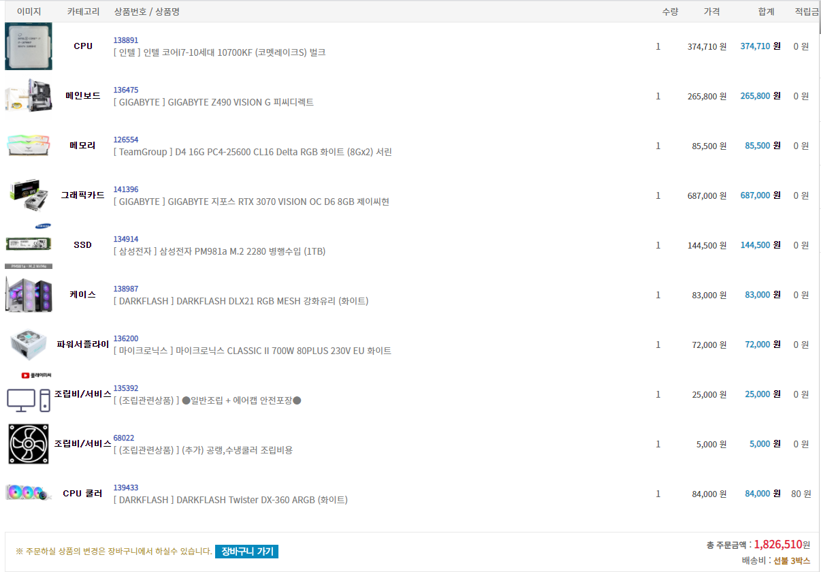Screen dimensions: 821x572
Task: Open the Intel CPU product thumbnail
Action: pyautogui.click(x=29, y=46)
